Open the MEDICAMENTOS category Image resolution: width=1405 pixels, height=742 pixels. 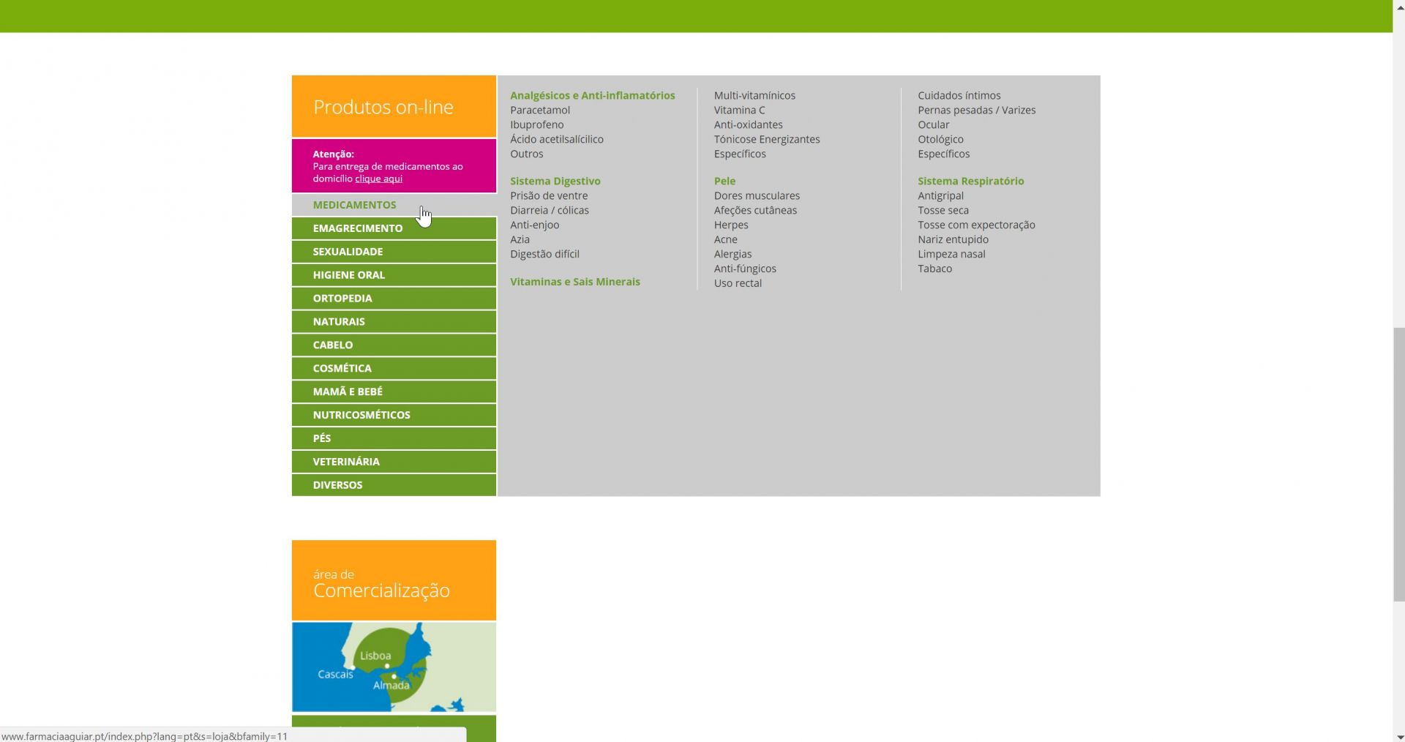[354, 205]
